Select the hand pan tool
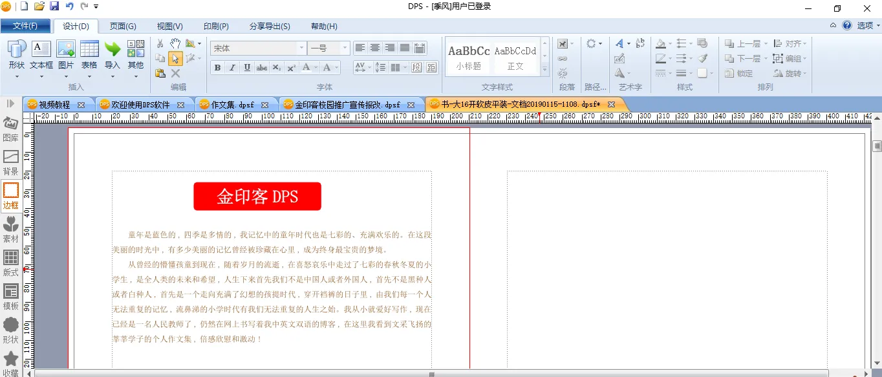The image size is (882, 377). (175, 43)
